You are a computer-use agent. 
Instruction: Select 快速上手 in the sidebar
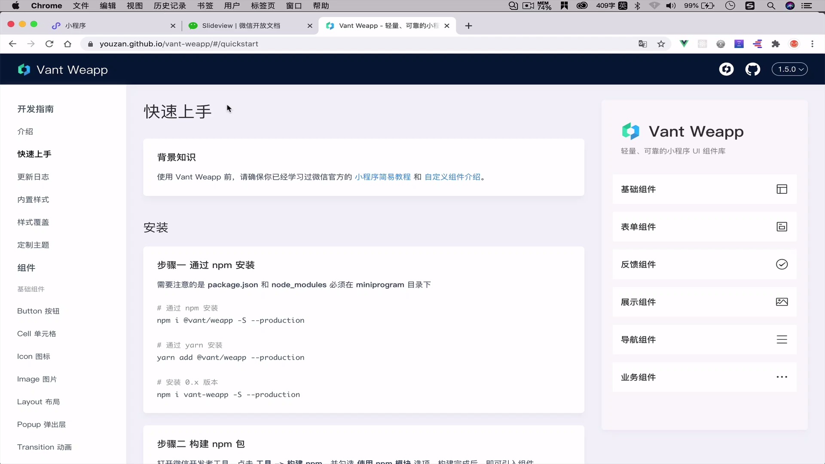[x=34, y=154]
